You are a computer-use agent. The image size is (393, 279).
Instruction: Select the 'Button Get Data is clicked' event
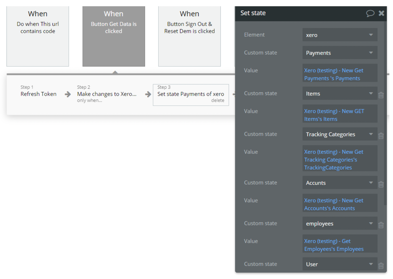tap(114, 36)
